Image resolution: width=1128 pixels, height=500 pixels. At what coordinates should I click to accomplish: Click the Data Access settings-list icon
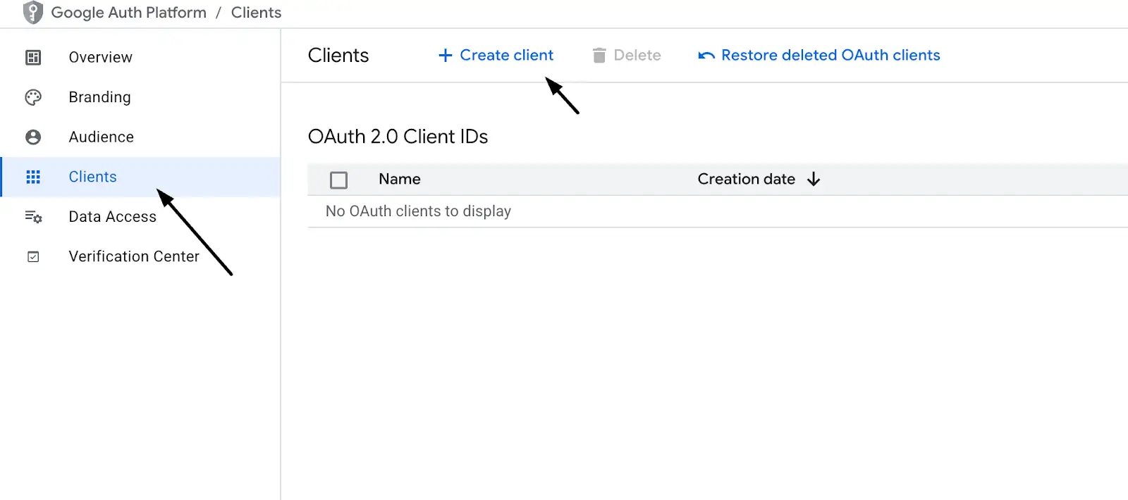(33, 217)
